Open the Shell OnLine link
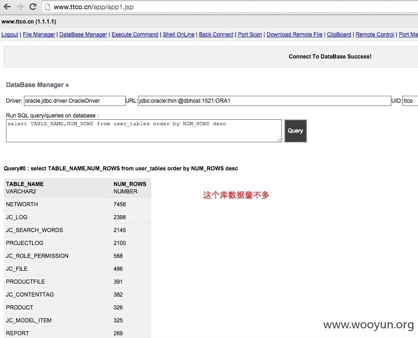 tap(178, 35)
